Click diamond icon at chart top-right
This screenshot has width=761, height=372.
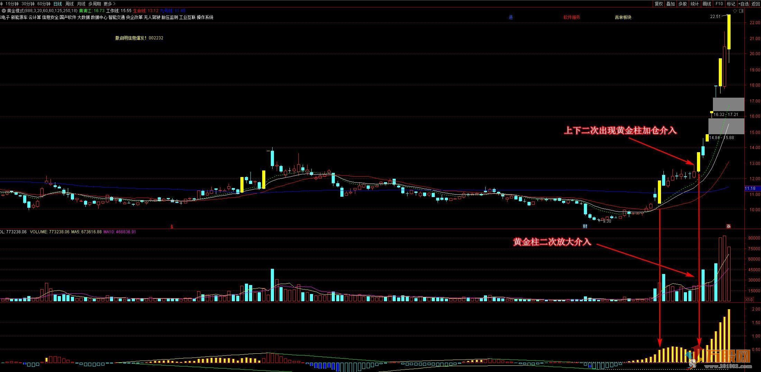coord(735,11)
